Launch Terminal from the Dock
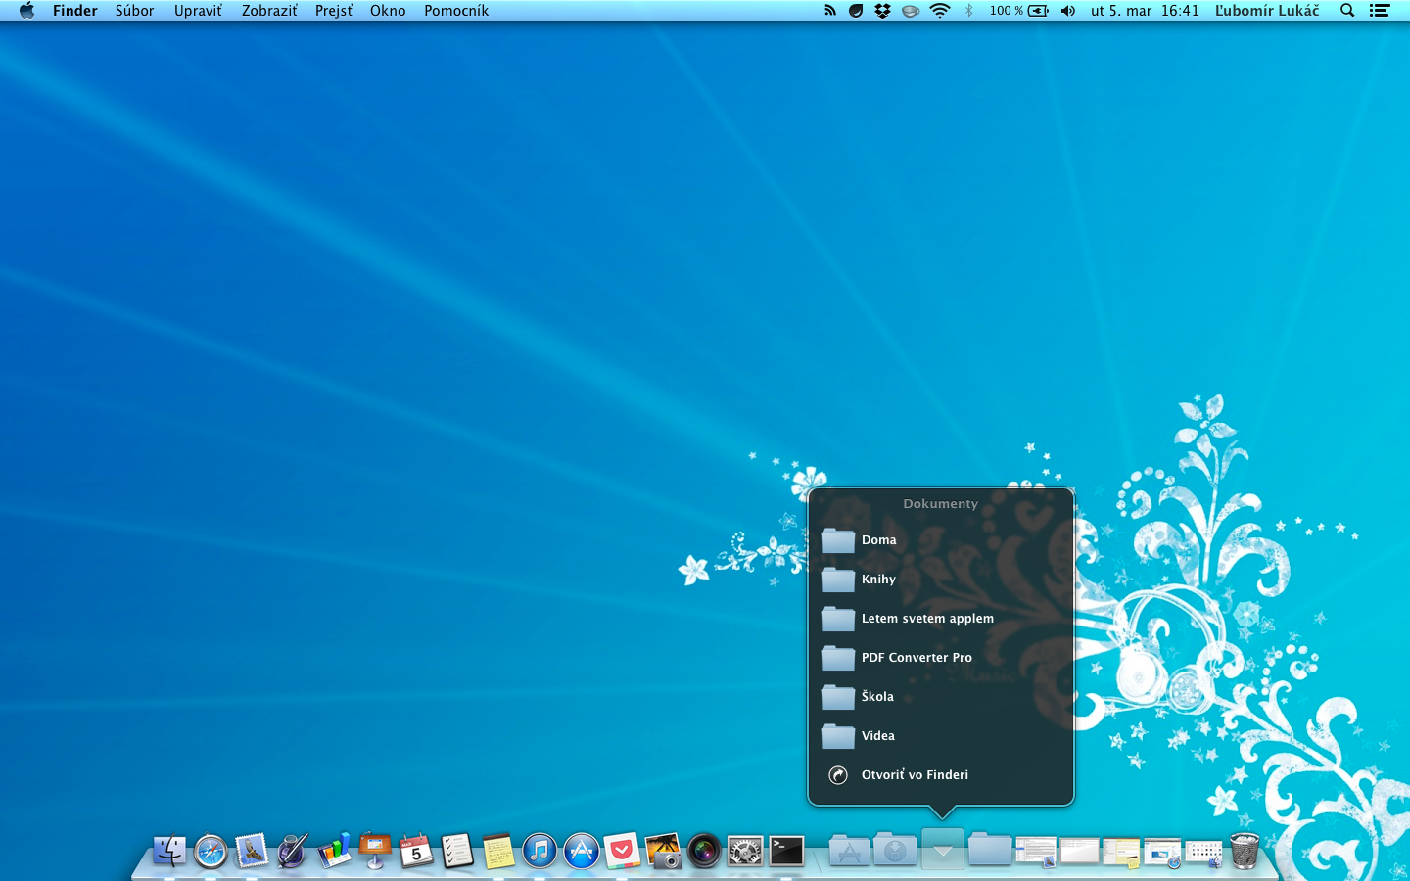The height and width of the screenshot is (881, 1410). (x=786, y=851)
